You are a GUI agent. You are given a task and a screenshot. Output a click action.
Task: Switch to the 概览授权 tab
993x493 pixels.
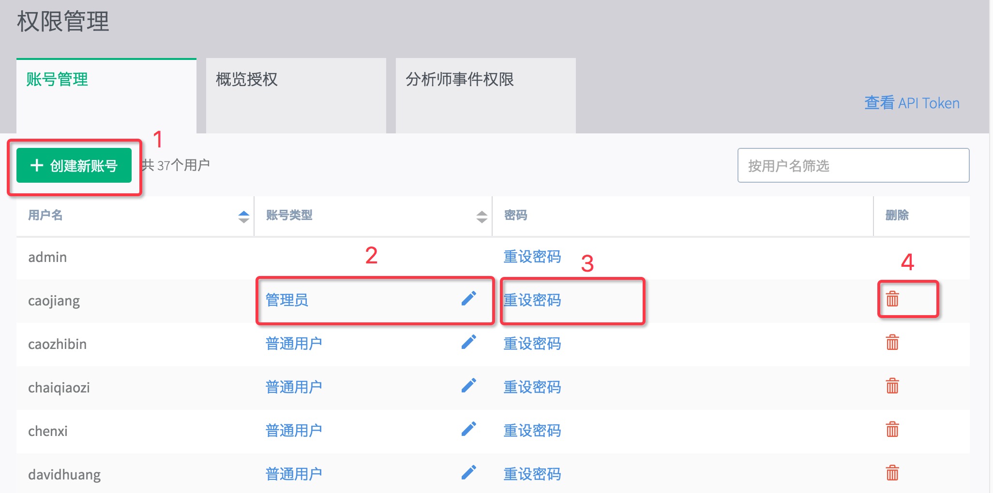click(296, 96)
